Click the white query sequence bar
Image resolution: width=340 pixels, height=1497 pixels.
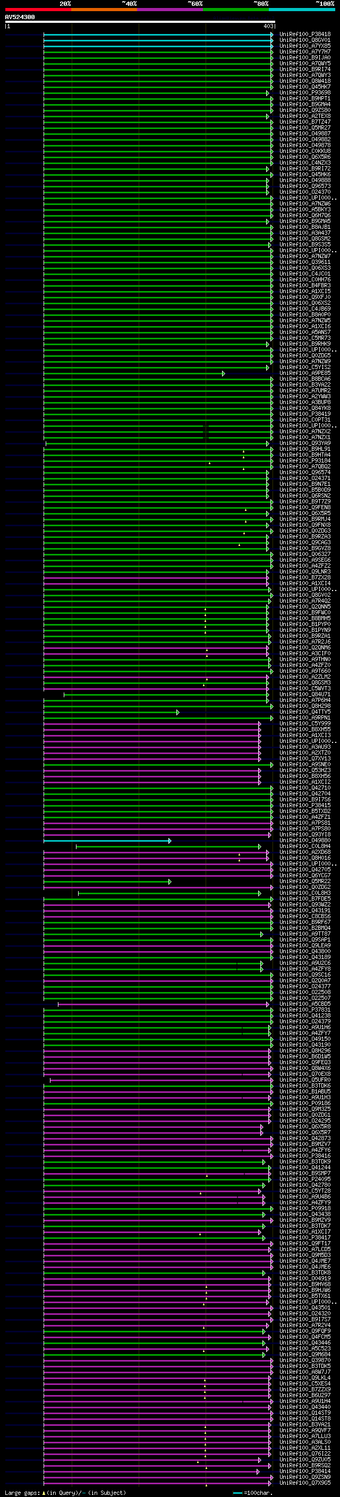pyautogui.click(x=140, y=22)
